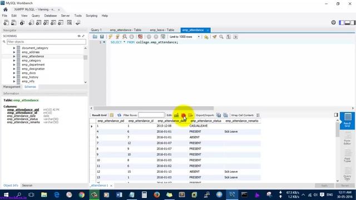356x200 pixels.
Task: Open the Field Types panel
Action: point(347,156)
